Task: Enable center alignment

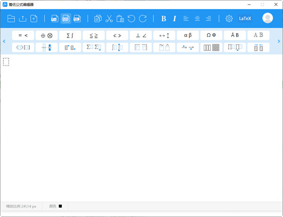Action: (197, 19)
